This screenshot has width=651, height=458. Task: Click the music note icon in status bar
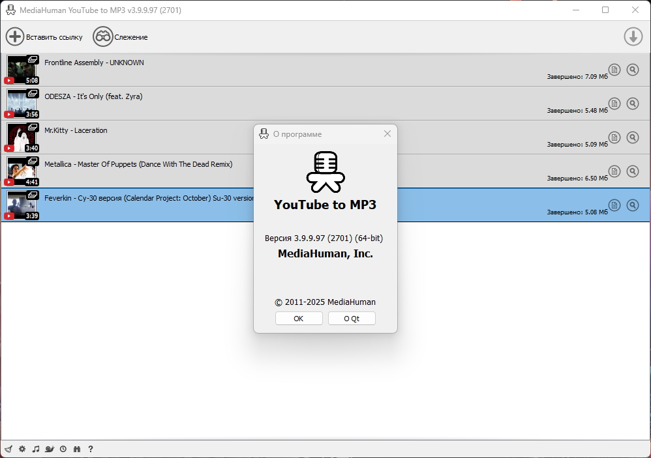click(36, 449)
